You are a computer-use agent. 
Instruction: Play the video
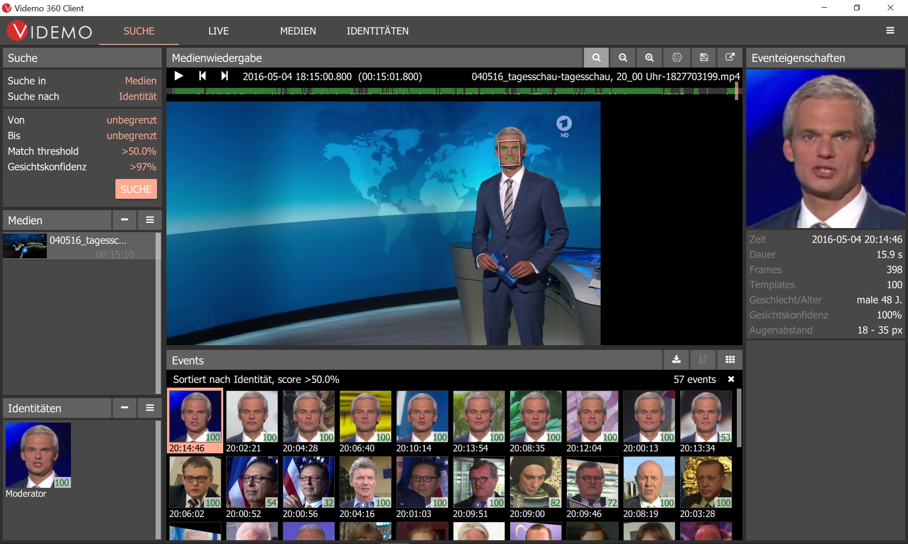(179, 76)
